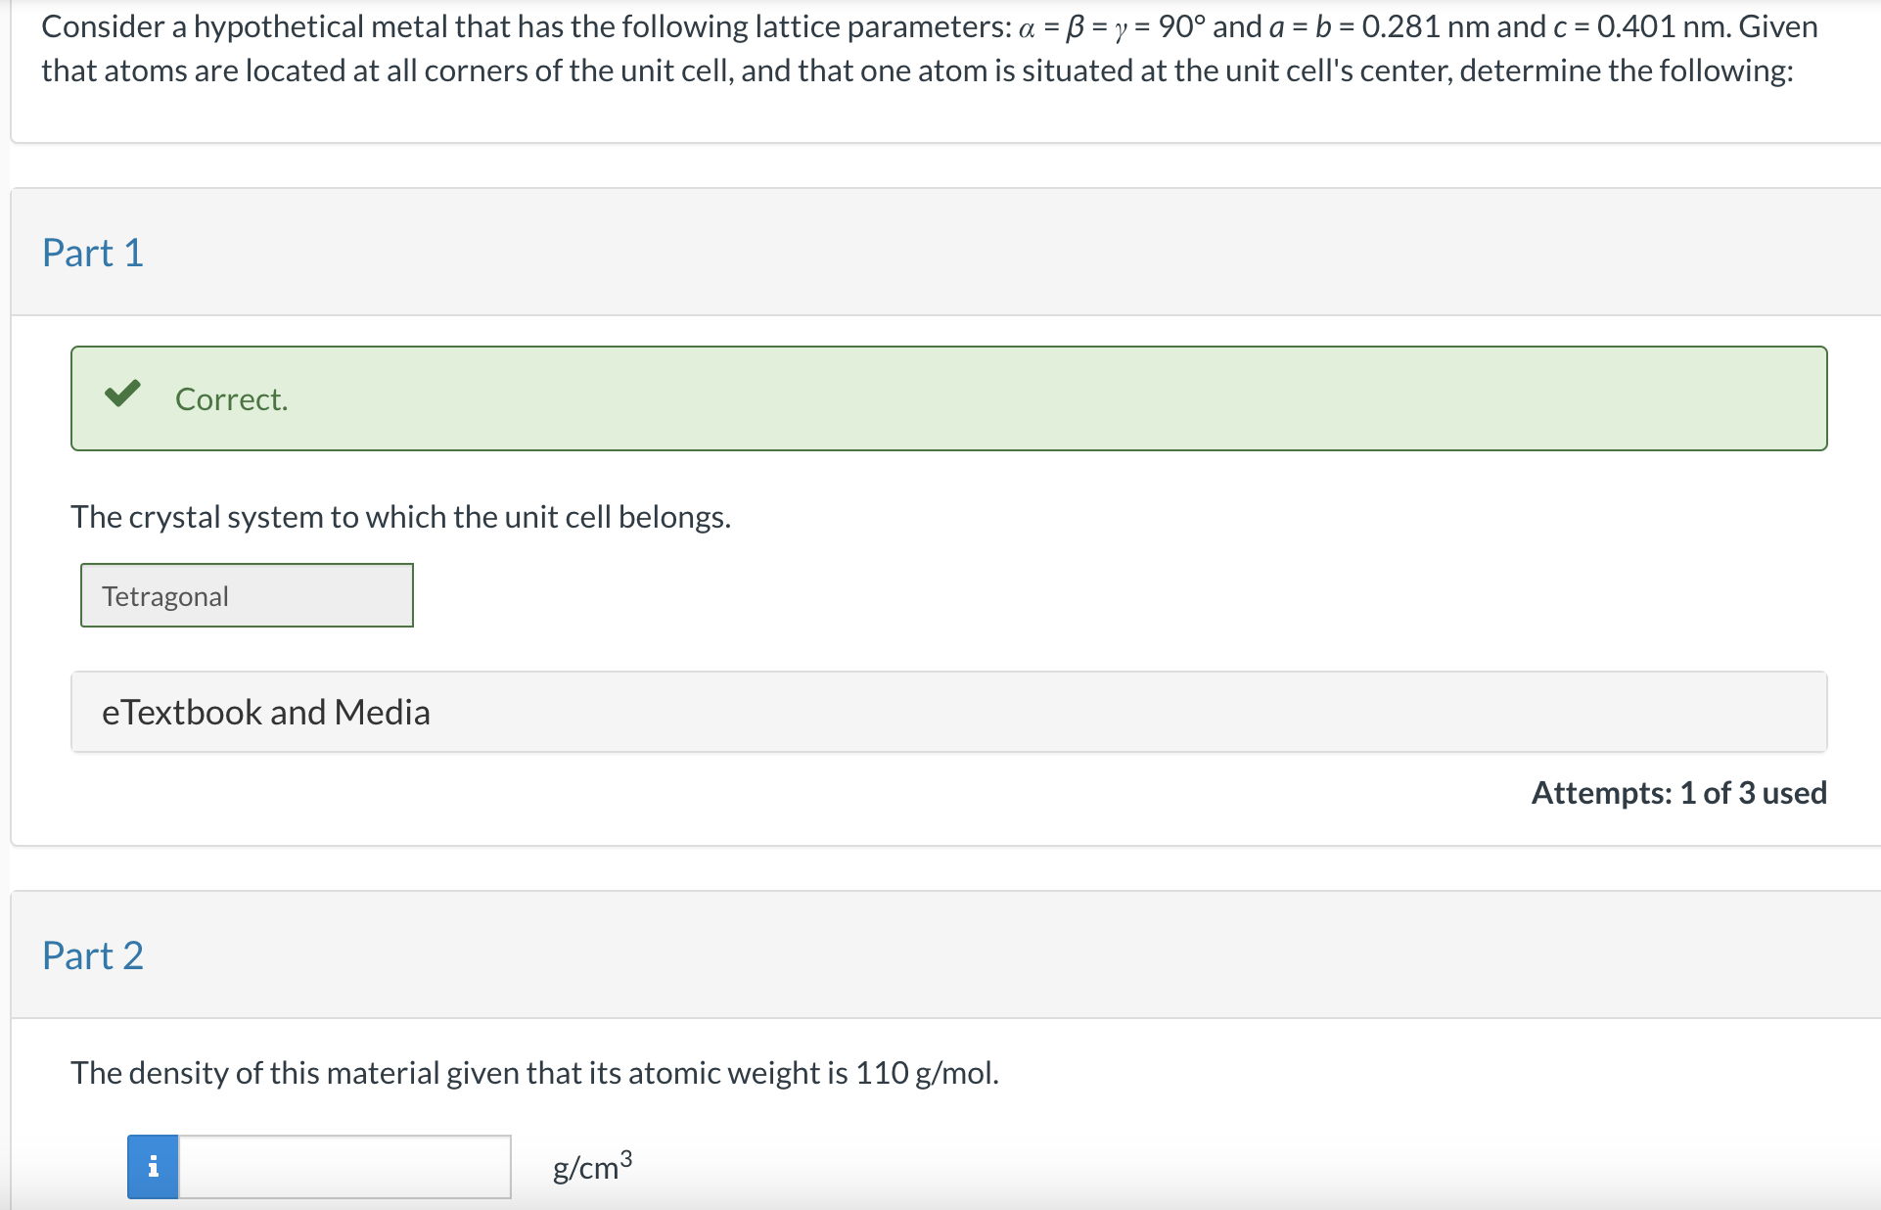
Task: Click the blue info icon beside density field
Action: (153, 1166)
